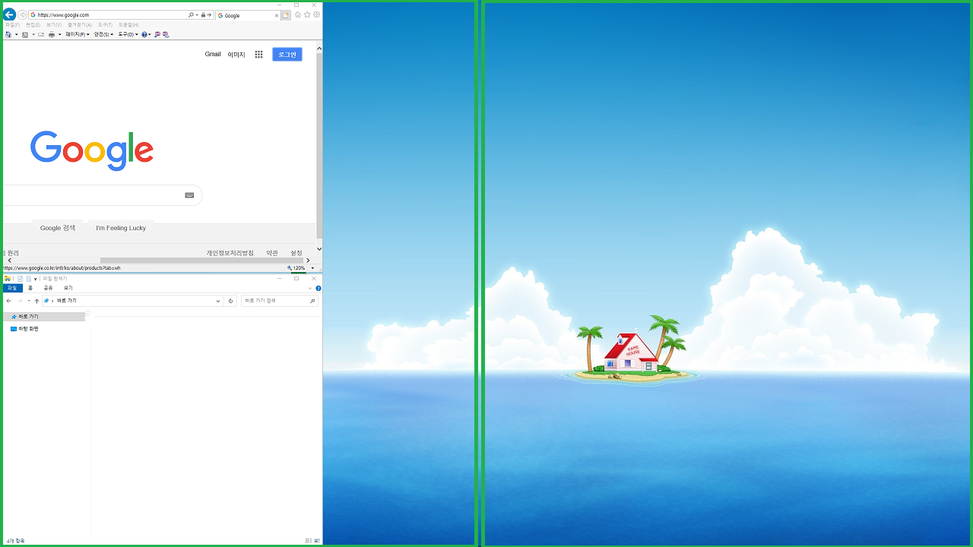Click the 이미지 link on Google page
The image size is (973, 547).
(x=236, y=55)
